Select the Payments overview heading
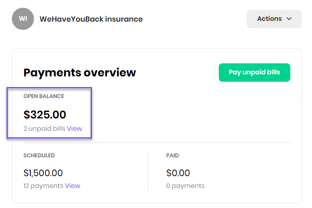Screen dimensions: 312x208 (x=80, y=73)
